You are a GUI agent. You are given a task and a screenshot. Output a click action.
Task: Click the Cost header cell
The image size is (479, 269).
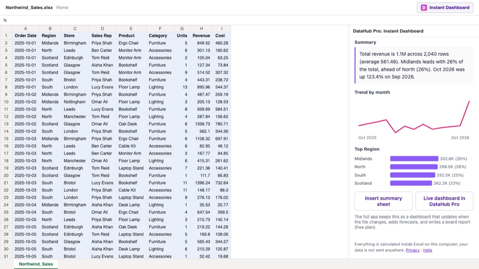(222, 36)
